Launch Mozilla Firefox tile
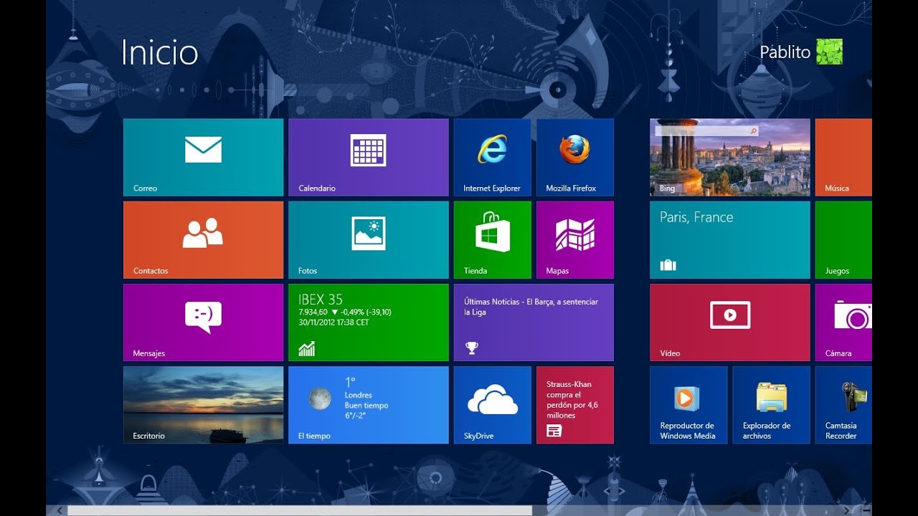The image size is (918, 516). tap(575, 158)
